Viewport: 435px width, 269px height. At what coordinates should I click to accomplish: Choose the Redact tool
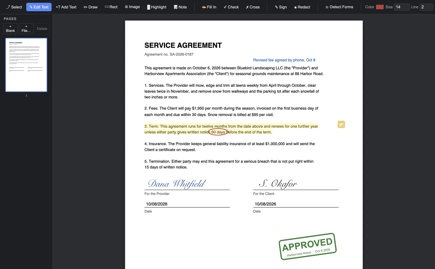point(302,7)
